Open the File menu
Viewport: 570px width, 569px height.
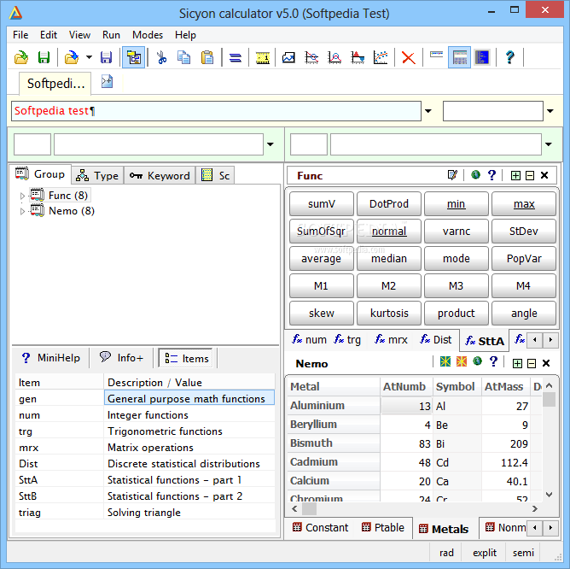20,35
